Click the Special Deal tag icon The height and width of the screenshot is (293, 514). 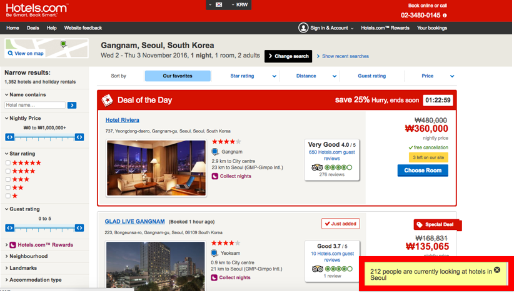[x=419, y=224]
